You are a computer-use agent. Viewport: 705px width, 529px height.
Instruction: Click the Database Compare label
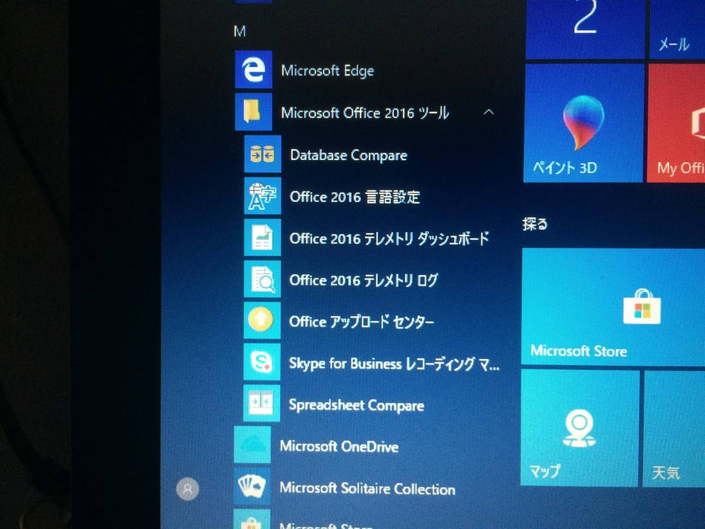(348, 155)
